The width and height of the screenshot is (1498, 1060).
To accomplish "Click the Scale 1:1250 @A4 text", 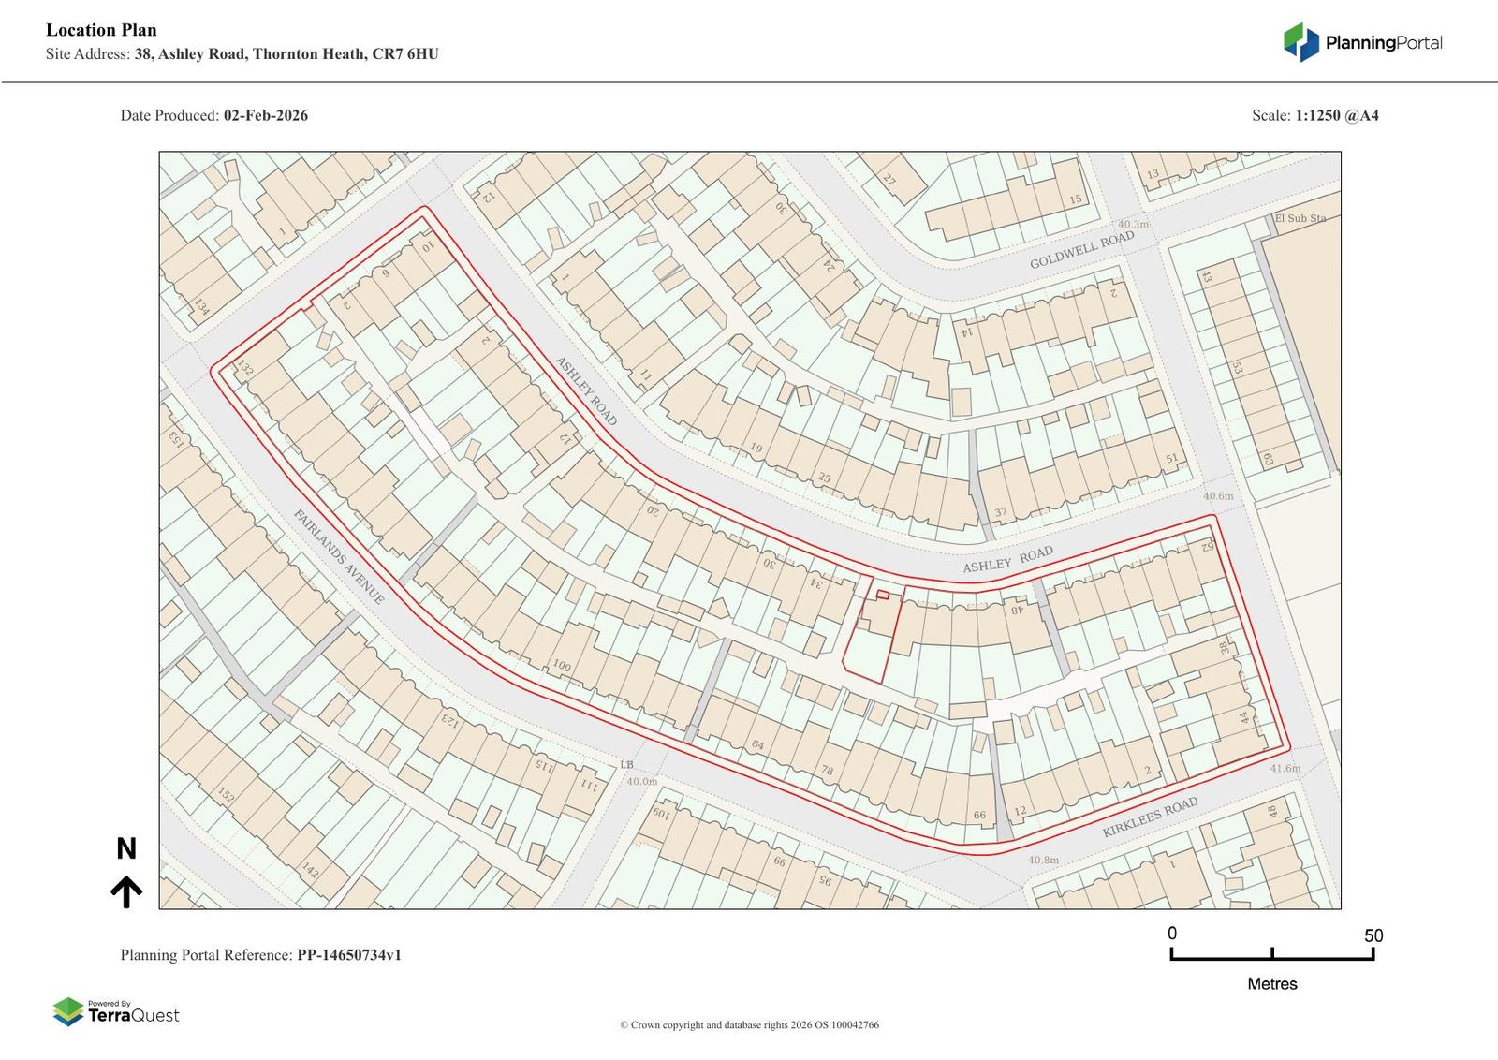I will pyautogui.click(x=1336, y=116).
